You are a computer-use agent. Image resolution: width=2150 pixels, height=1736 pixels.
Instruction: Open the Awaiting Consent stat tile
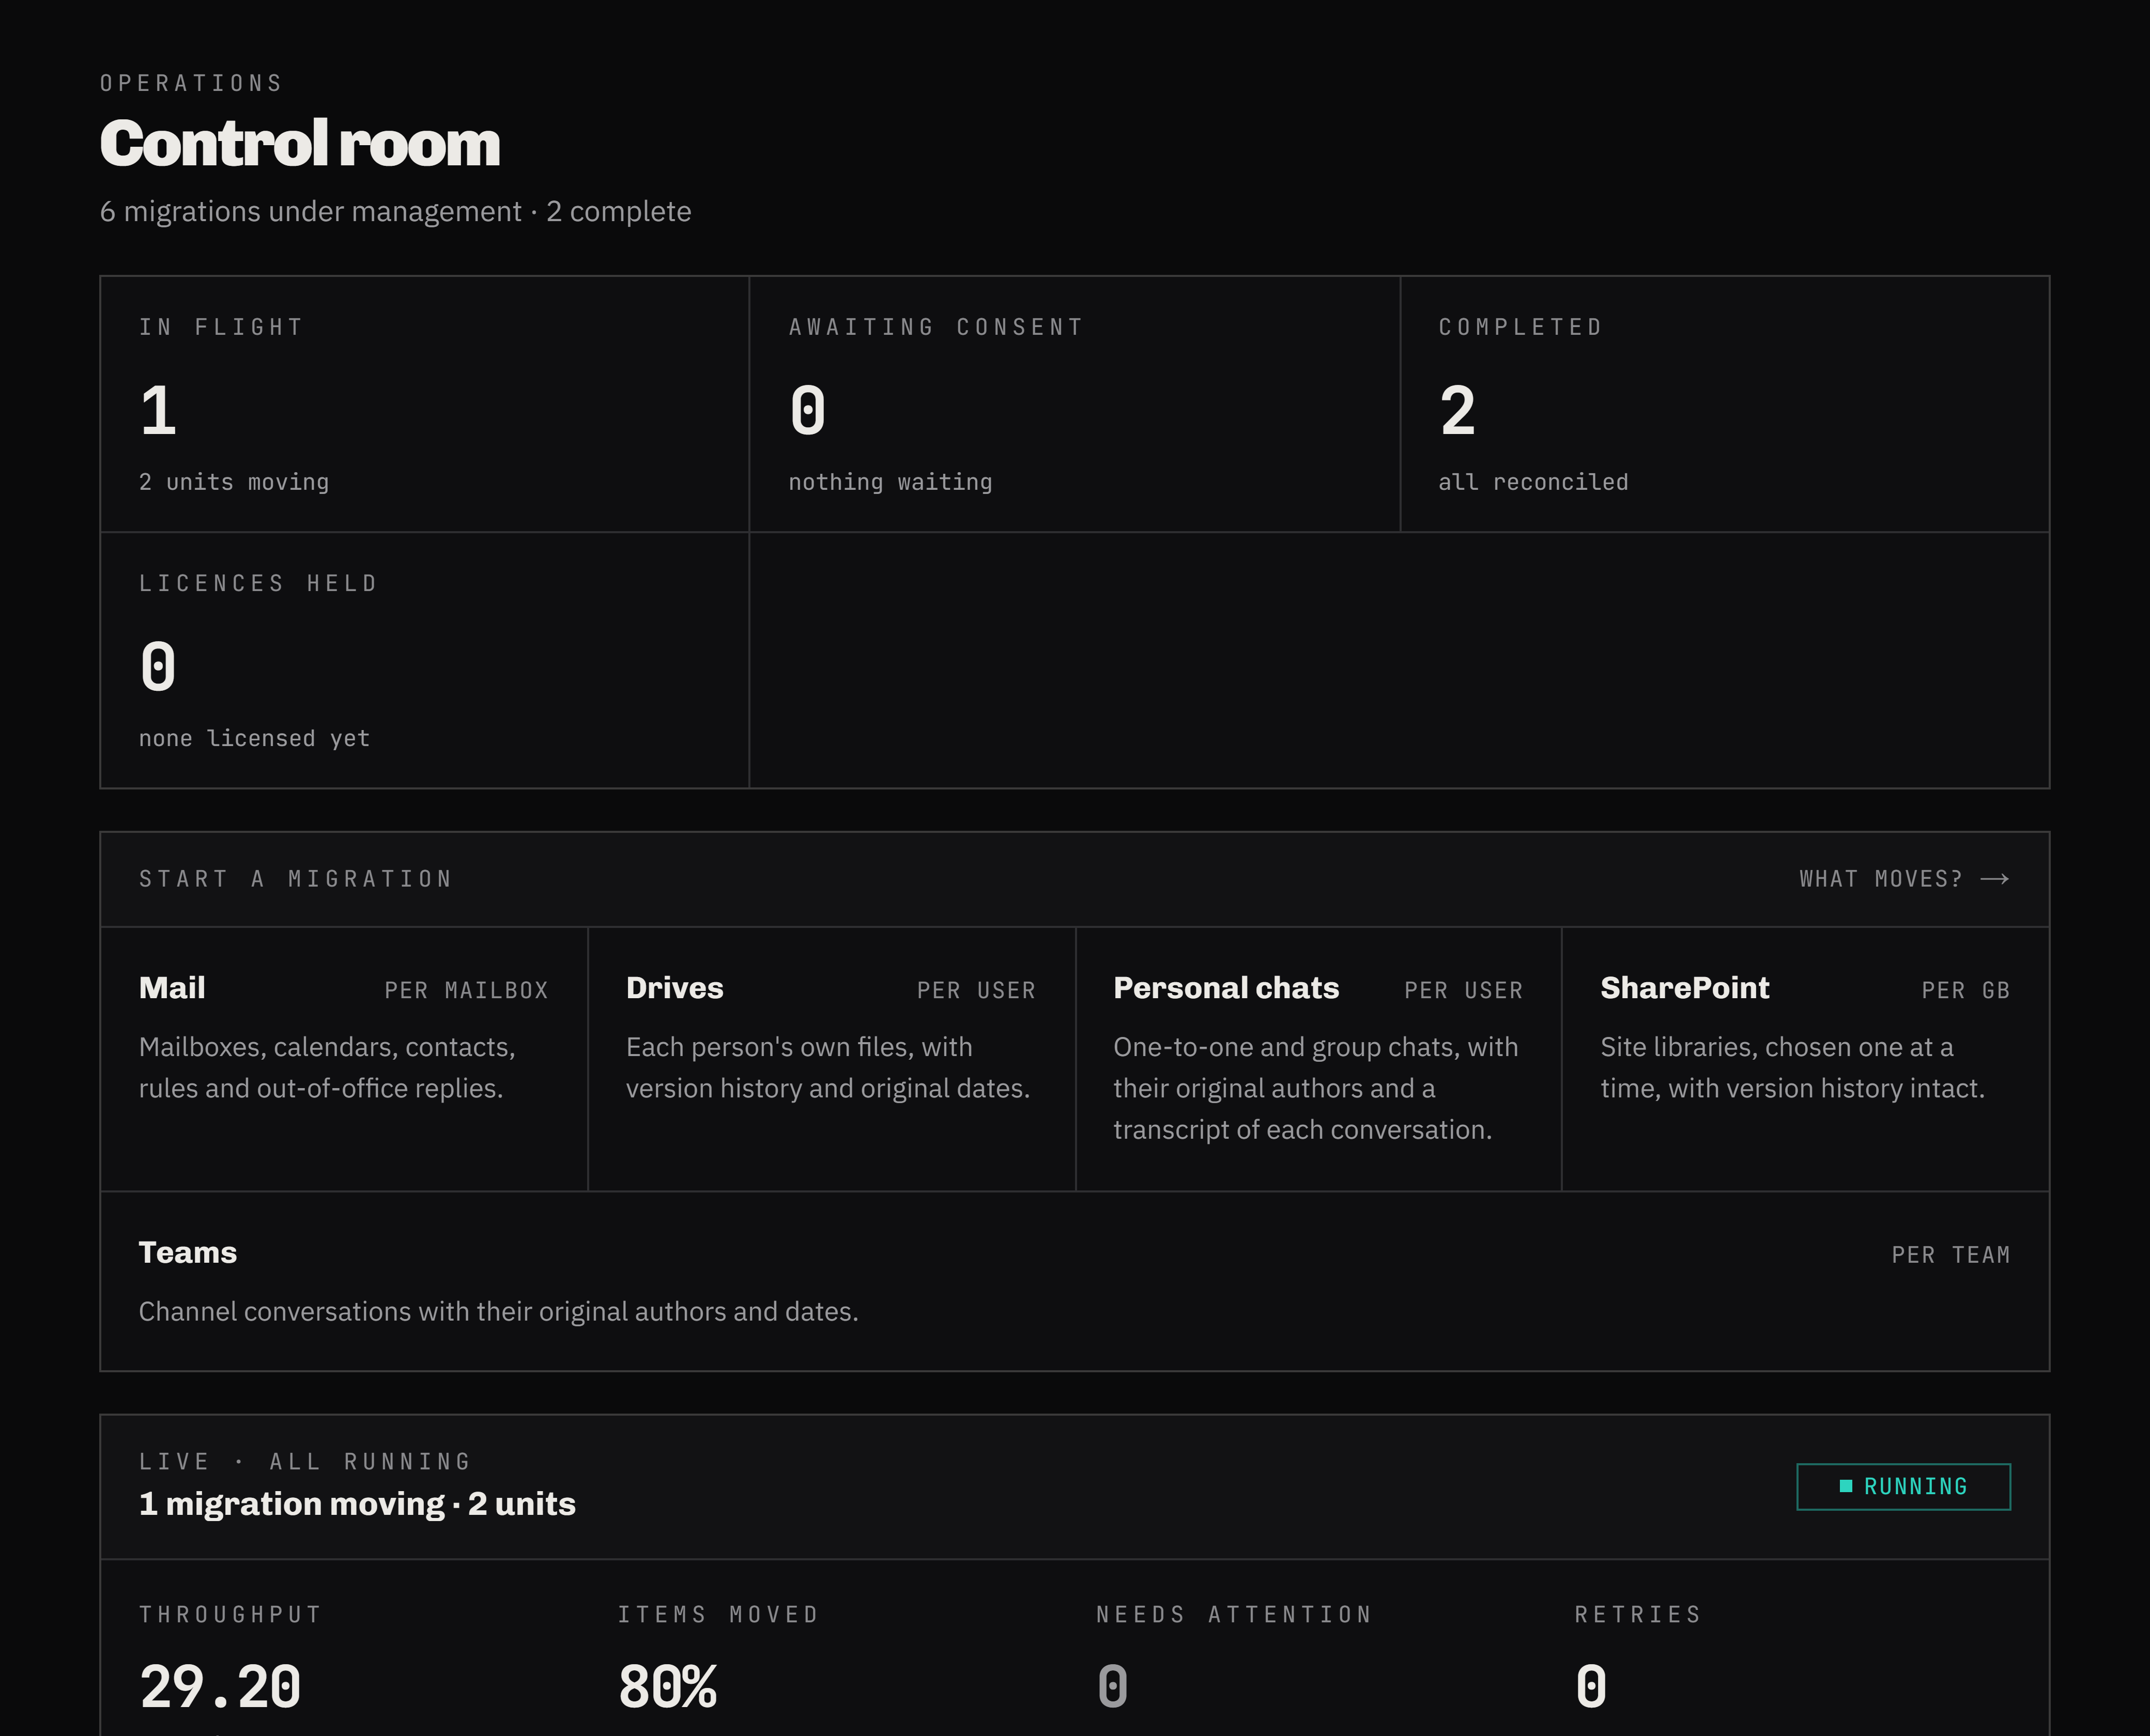[1074, 404]
